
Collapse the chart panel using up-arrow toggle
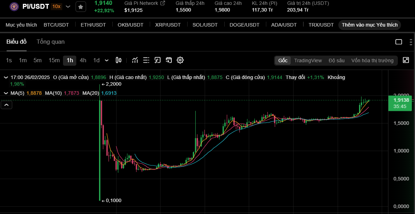(6, 105)
